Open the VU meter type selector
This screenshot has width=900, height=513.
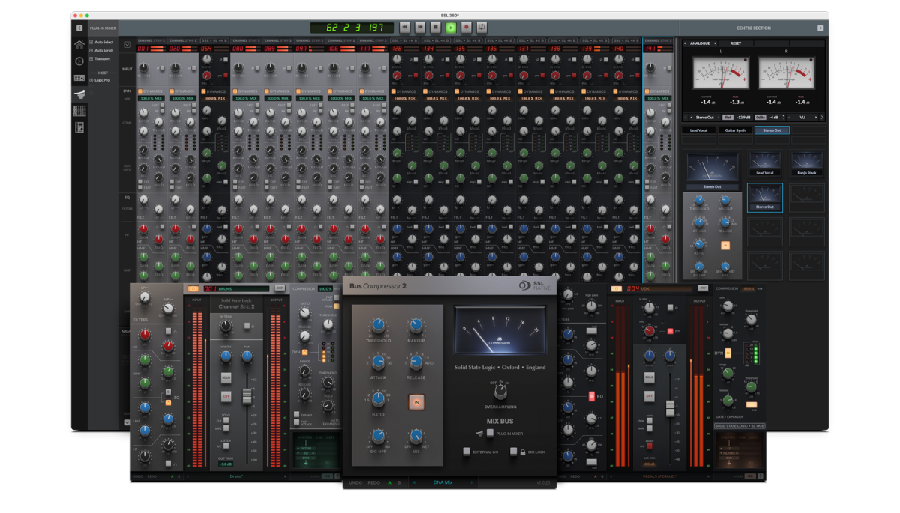[802, 117]
